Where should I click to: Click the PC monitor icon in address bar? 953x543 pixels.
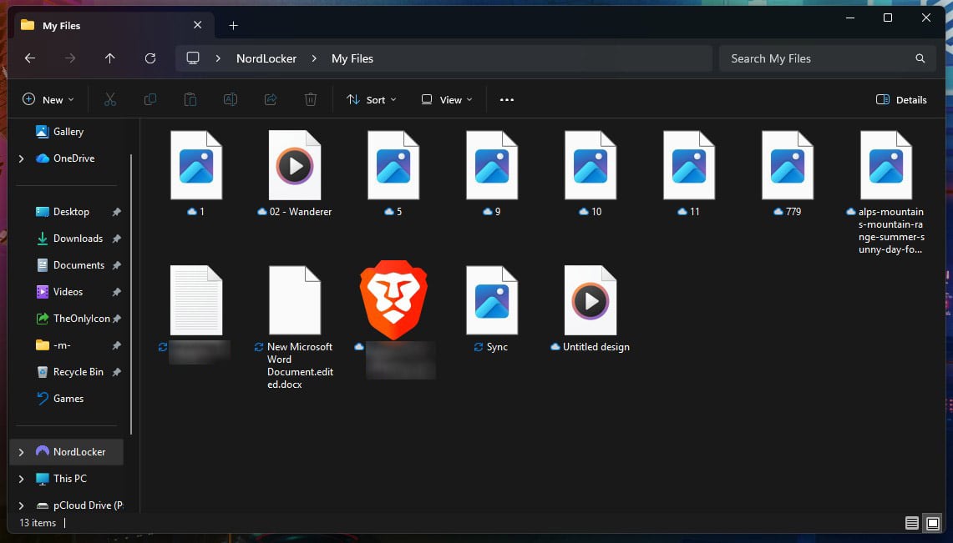point(193,58)
